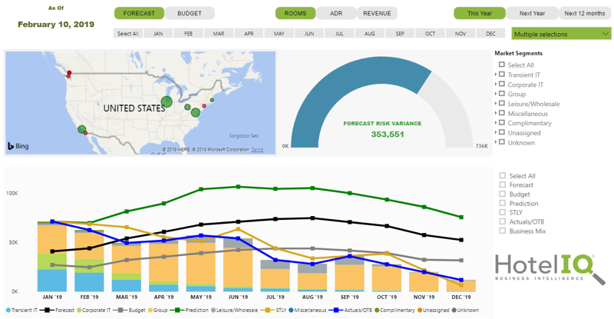The image size is (614, 319).
Task: Click the 353,551 gauge value
Action: coord(388,135)
